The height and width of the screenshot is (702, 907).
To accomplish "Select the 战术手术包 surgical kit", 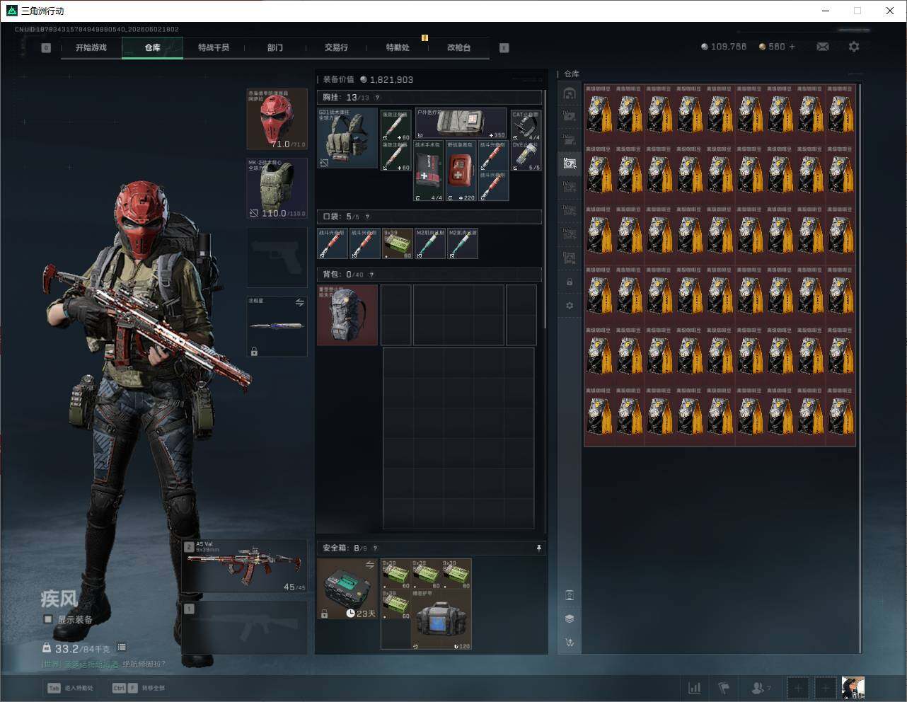I will point(429,171).
